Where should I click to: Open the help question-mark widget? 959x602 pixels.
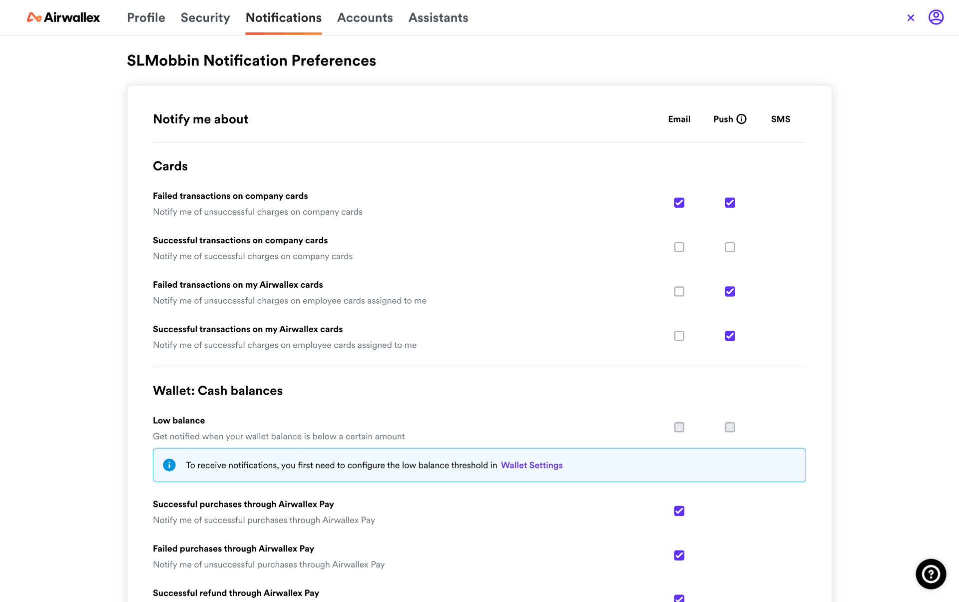pyautogui.click(x=931, y=574)
